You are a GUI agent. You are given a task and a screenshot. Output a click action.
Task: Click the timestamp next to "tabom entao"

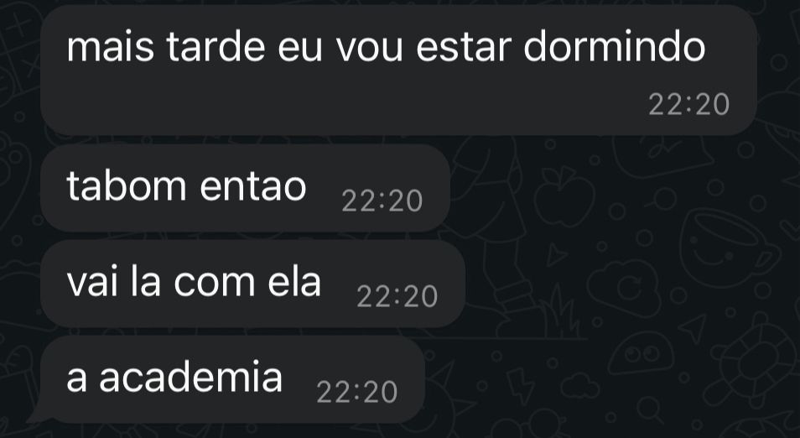[x=382, y=201]
